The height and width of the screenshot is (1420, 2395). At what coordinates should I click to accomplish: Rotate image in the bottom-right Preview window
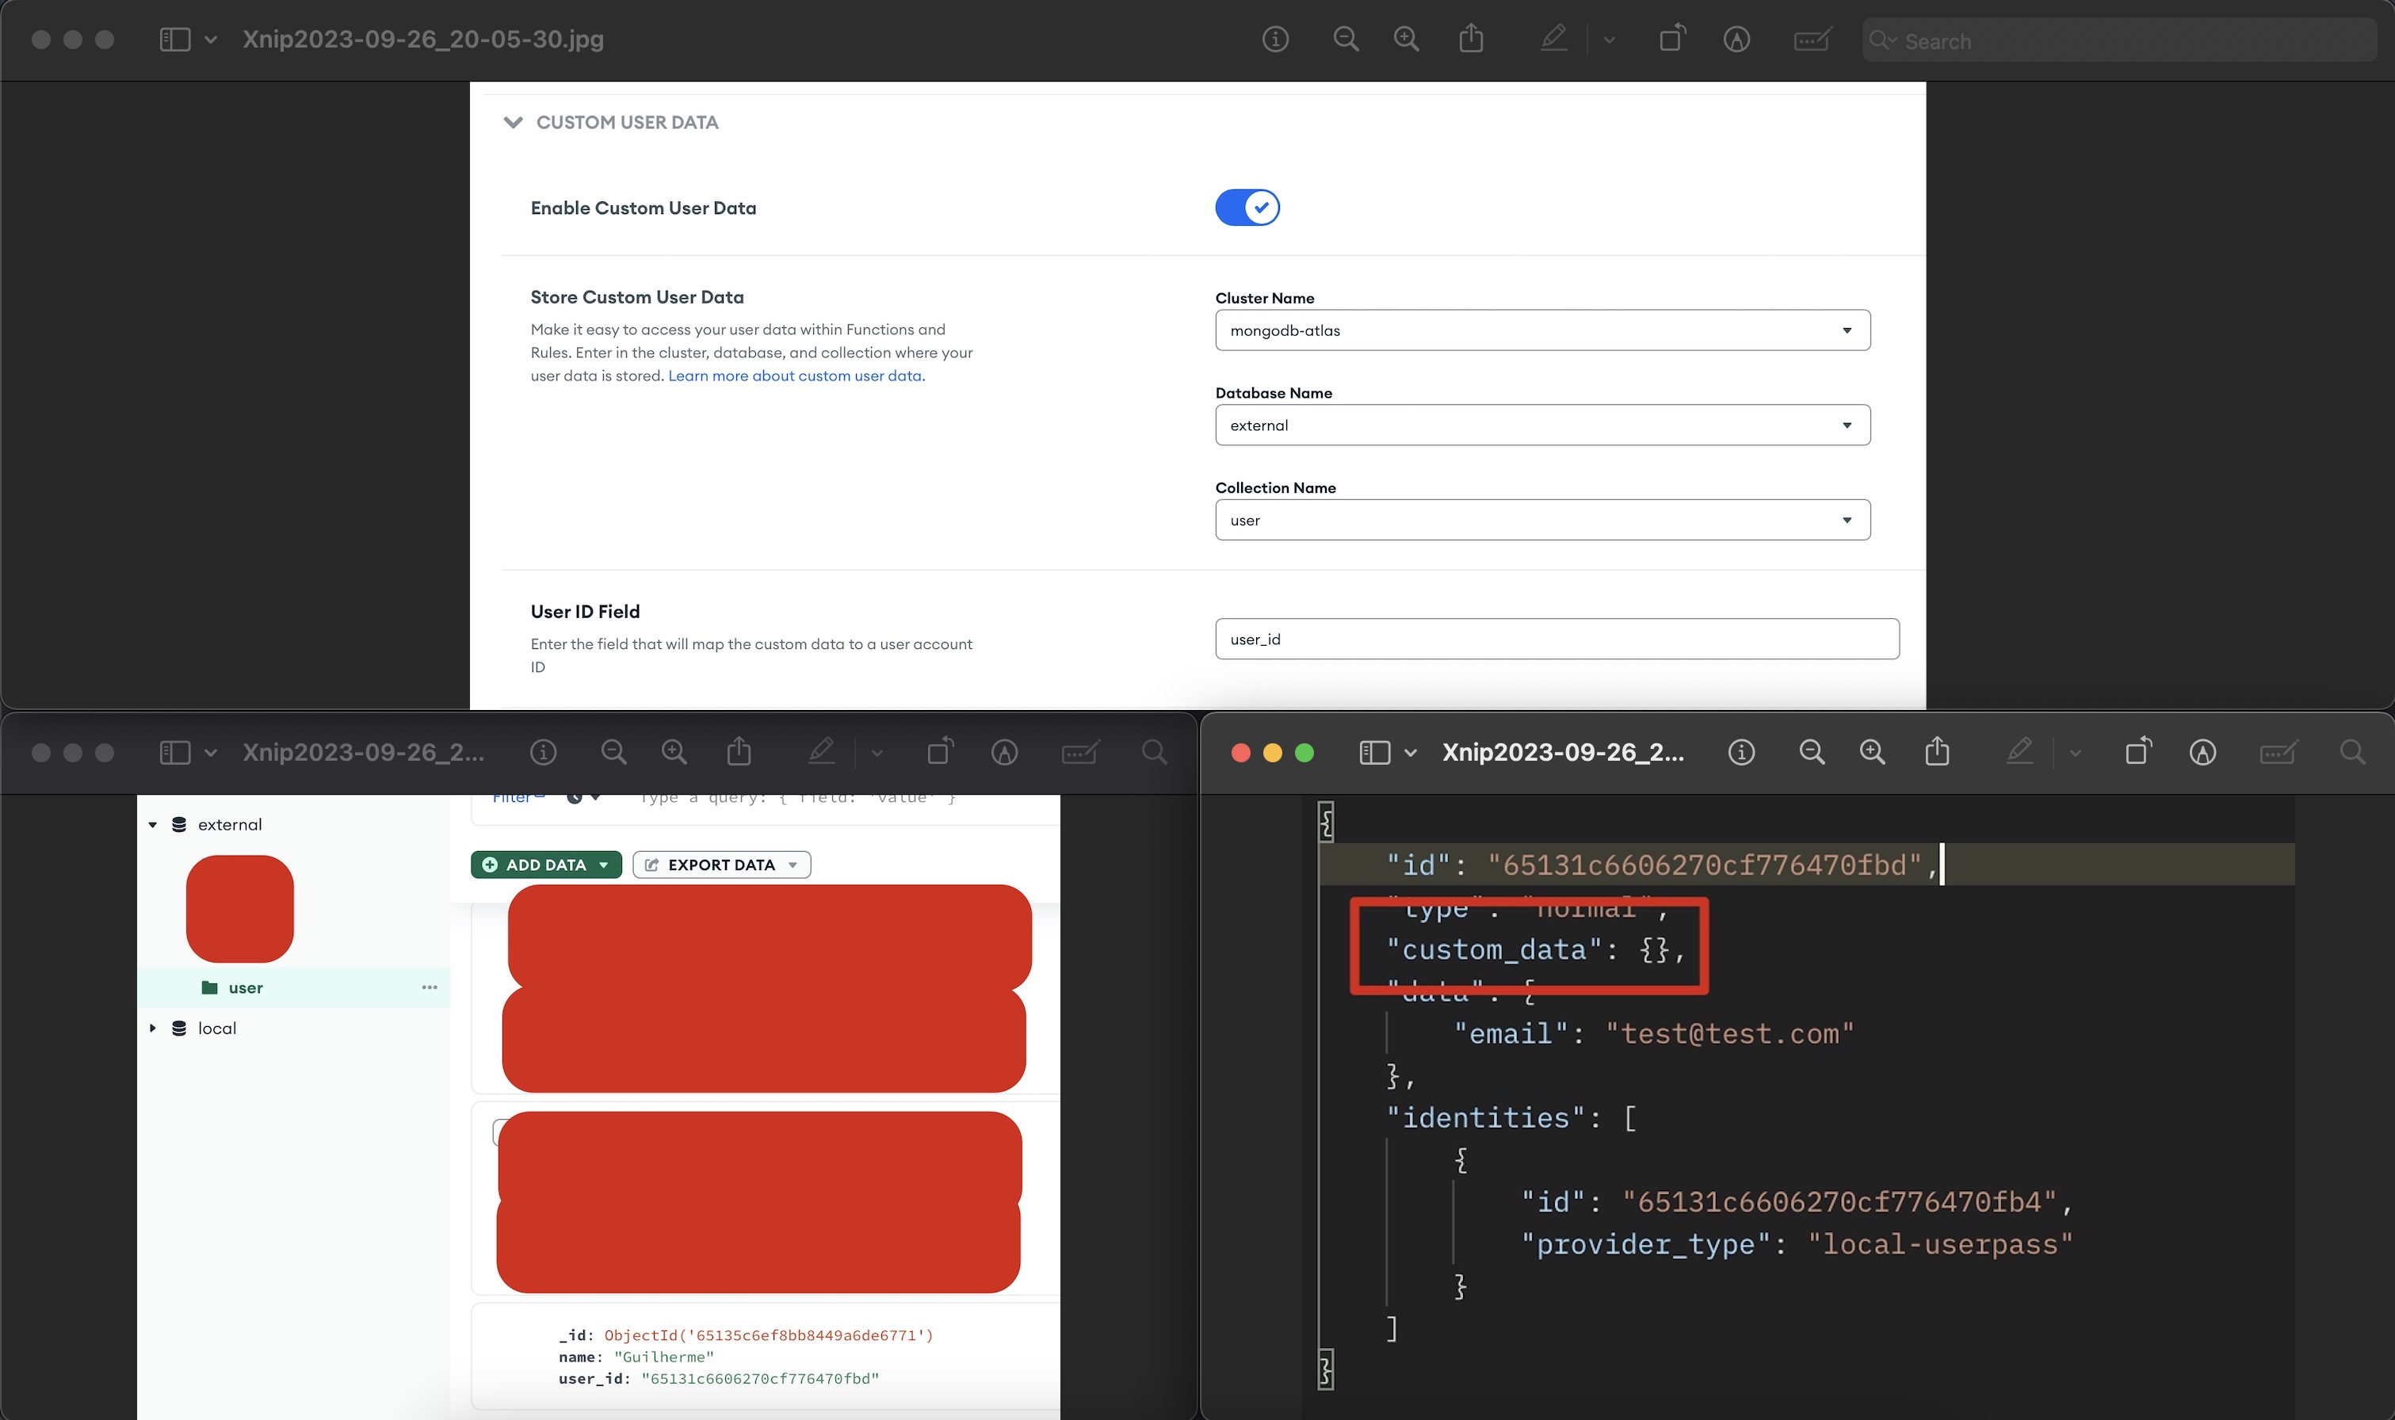[x=2137, y=752]
